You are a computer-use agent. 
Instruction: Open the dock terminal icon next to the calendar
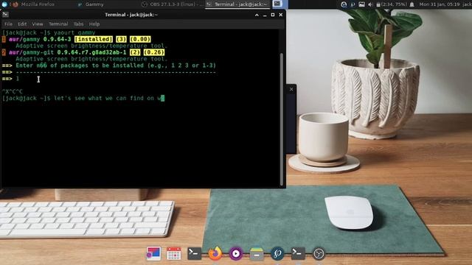(195, 253)
